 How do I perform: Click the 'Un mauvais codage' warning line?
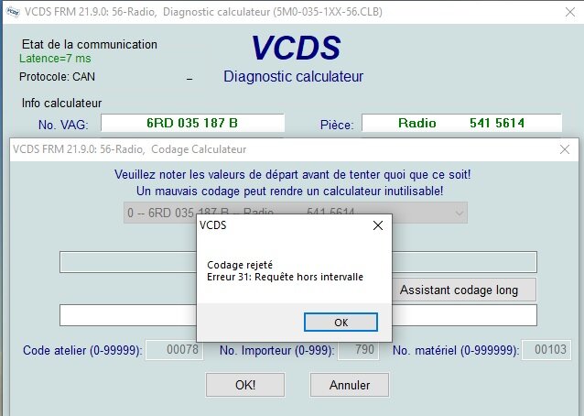click(290, 192)
